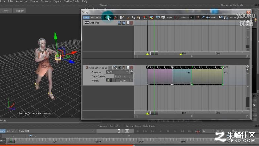Click the AUTO match icon
Image resolution: width=259 pixels, height=146 pixels.
pyautogui.click(x=226, y=17)
